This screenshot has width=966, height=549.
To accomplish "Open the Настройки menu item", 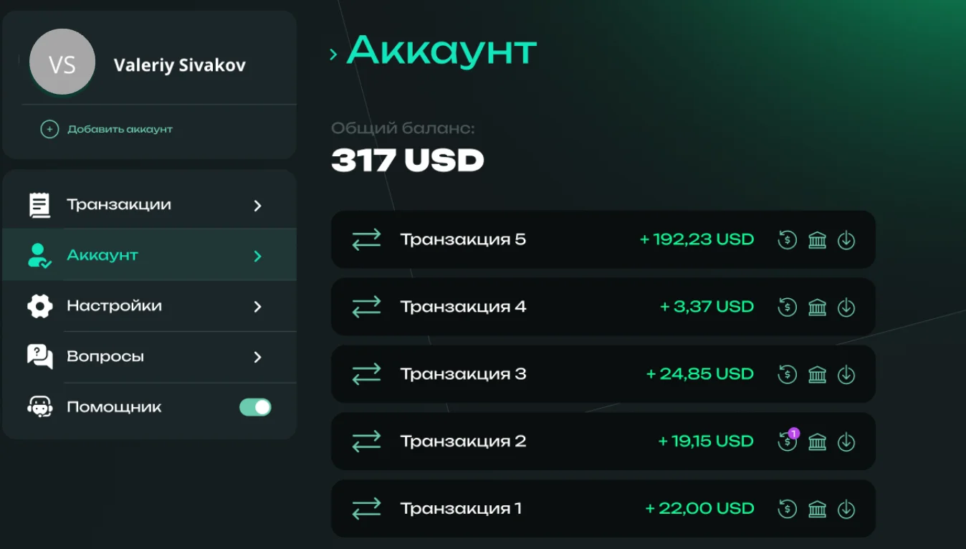I will click(x=149, y=306).
